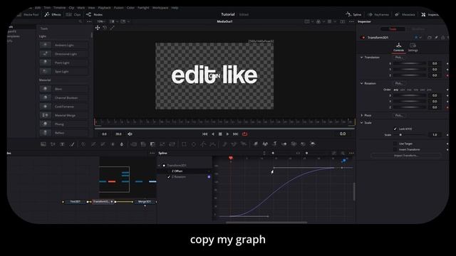Toggle loop playback button
This screenshot has width=456, height=256.
click(x=244, y=134)
